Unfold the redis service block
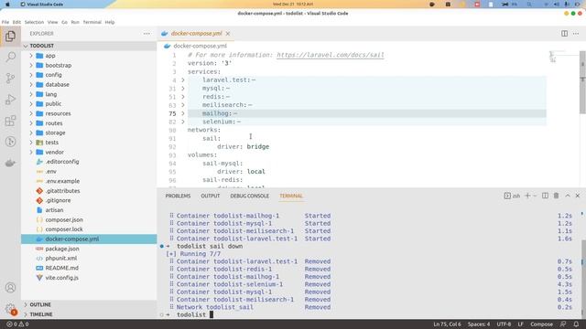Image resolution: width=586 pixels, height=329 pixels. coord(183,97)
